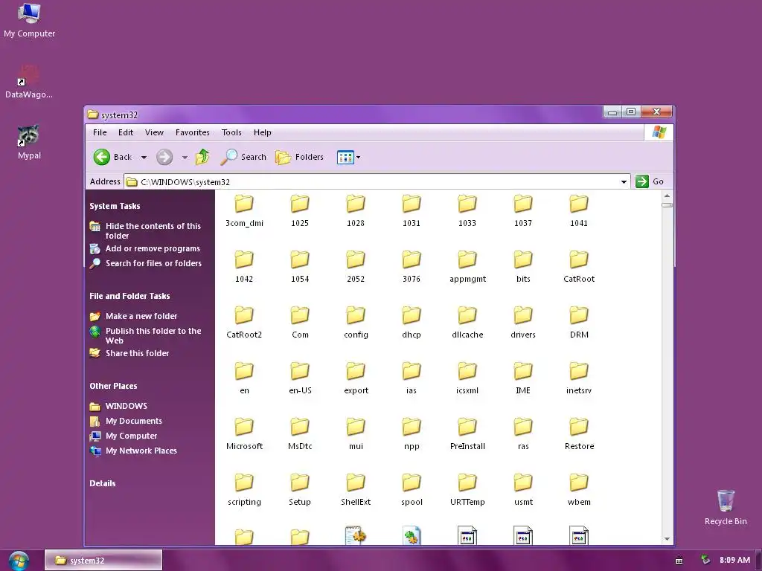Select the DRM folder
The height and width of the screenshot is (571, 762).
(579, 323)
